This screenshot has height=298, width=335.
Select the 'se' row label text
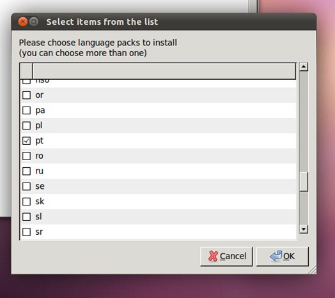click(40, 186)
